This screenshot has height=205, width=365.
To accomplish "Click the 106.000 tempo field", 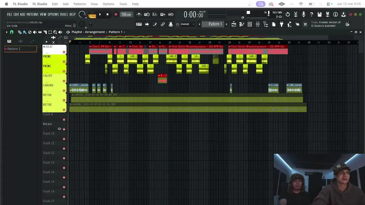I will [126, 15].
